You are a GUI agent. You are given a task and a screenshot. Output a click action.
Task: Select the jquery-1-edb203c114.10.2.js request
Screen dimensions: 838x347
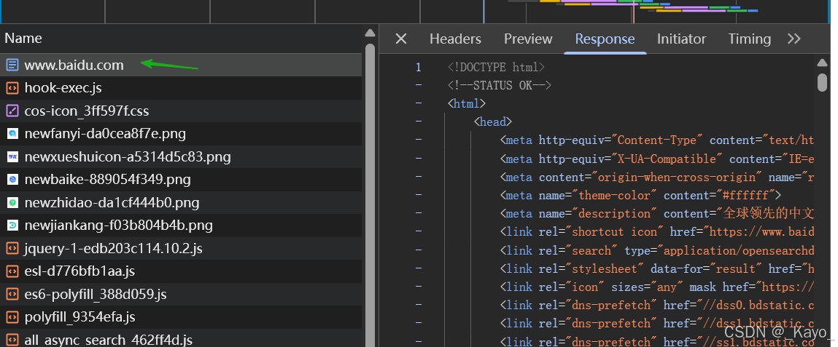(x=181, y=248)
